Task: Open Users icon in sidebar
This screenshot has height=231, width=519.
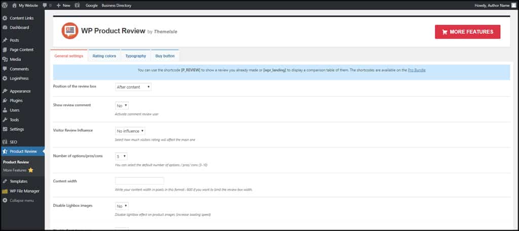Action: pyautogui.click(x=5, y=110)
